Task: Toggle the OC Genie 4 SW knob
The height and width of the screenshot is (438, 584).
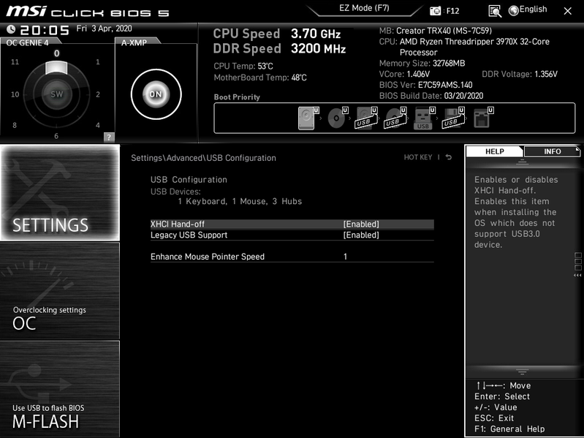Action: point(56,94)
